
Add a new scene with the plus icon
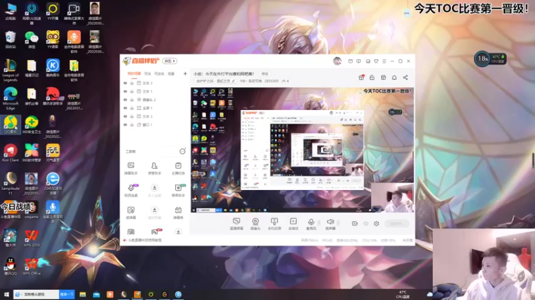coord(185,73)
